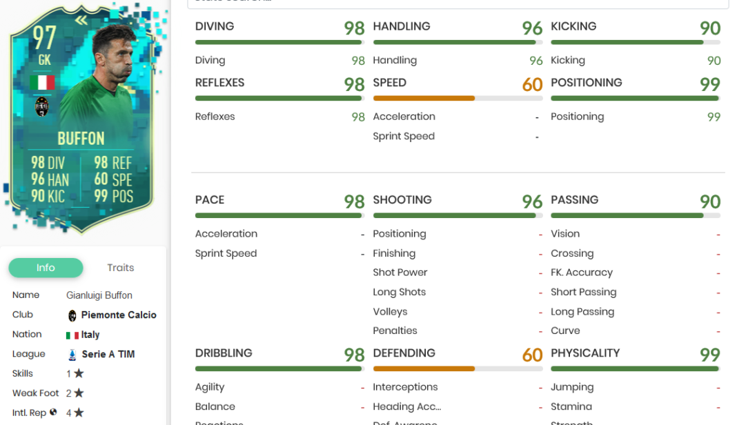Click the Italy flag icon next to Nation
The width and height of the screenshot is (737, 425).
(72, 334)
